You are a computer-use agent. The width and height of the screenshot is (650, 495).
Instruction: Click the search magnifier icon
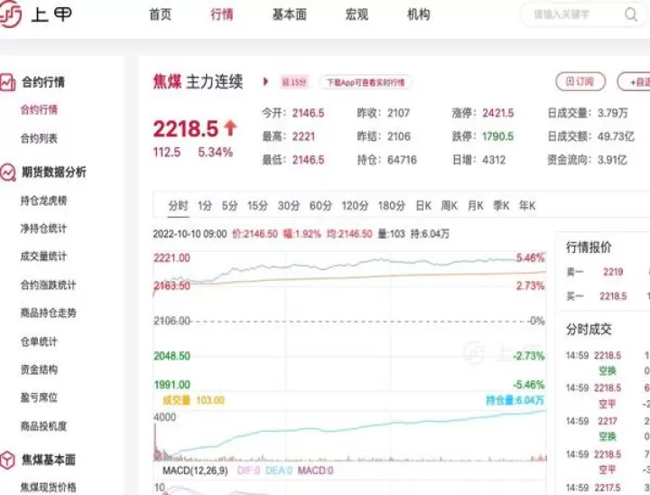pos(630,14)
